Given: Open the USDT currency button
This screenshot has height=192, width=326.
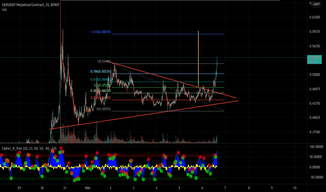Looking at the screenshot, I should coord(317,4).
